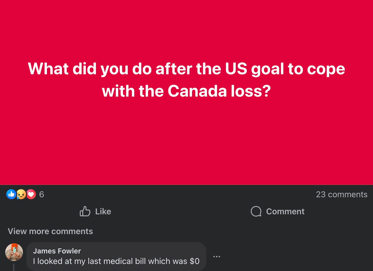Click 'View more comments'
The image size is (373, 271).
[50, 231]
